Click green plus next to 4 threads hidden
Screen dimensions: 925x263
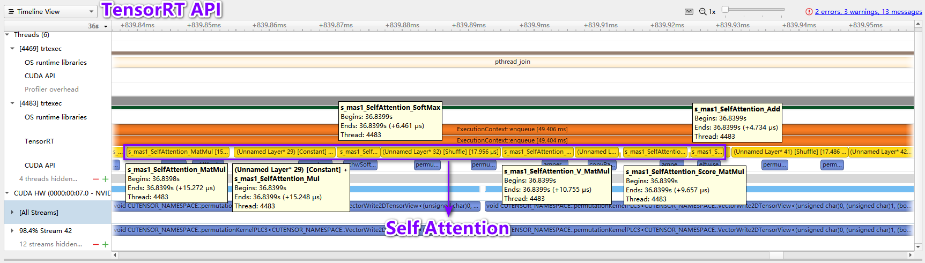[x=106, y=179]
